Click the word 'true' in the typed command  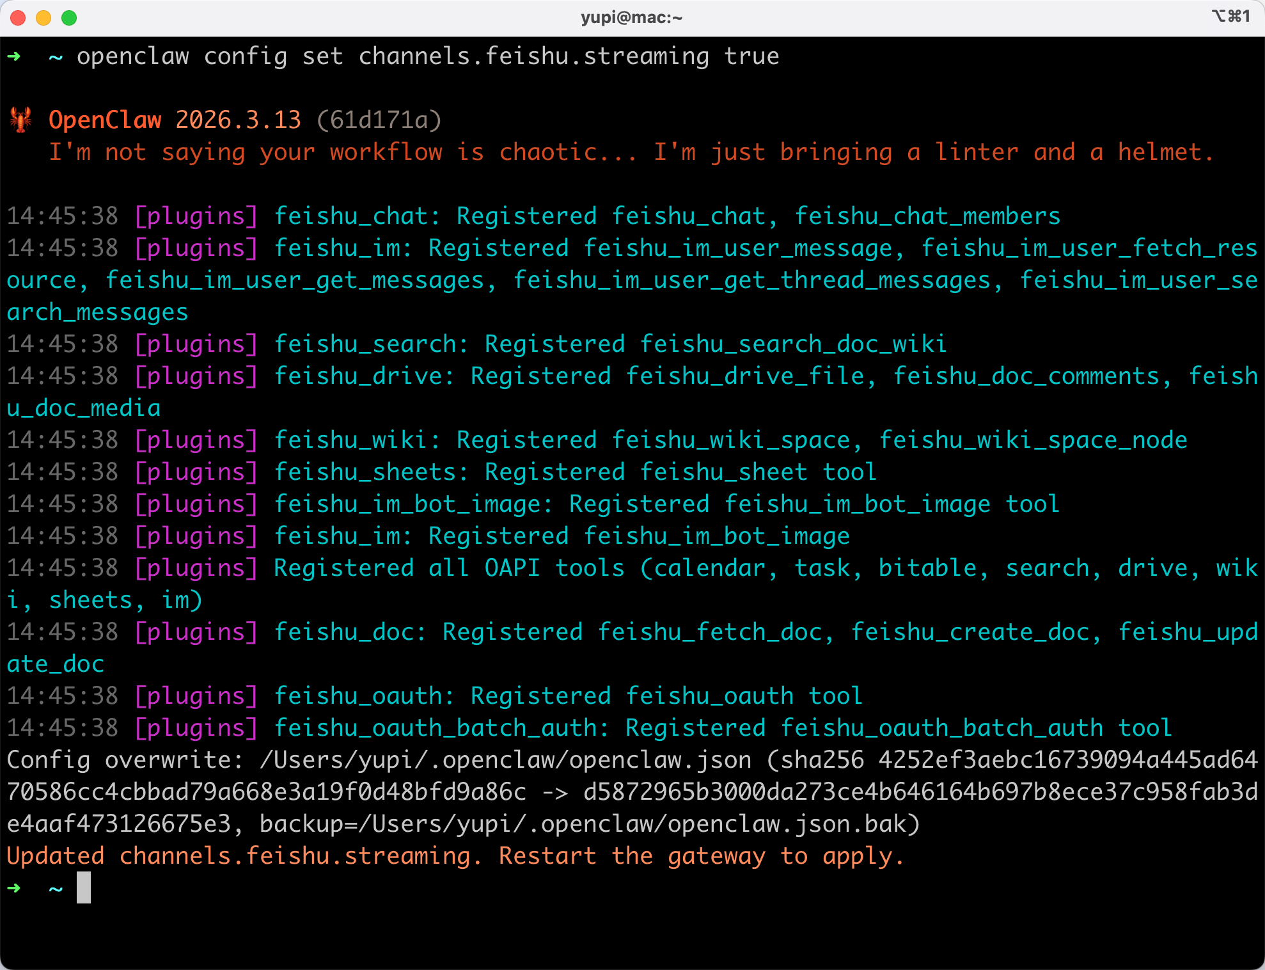coord(751,56)
